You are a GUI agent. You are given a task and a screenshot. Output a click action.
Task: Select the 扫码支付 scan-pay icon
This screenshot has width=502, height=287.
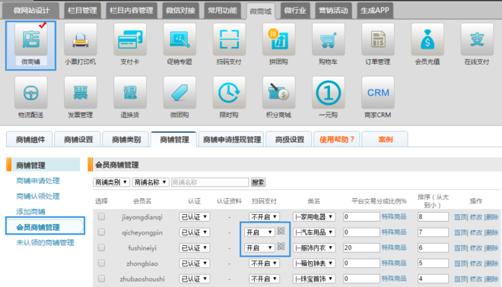pyautogui.click(x=229, y=39)
